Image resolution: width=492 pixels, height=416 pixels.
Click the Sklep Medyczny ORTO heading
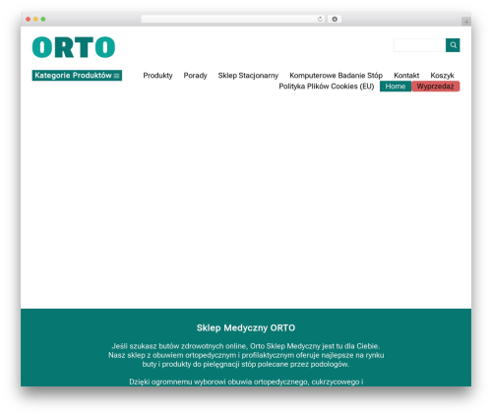pyautogui.click(x=246, y=327)
